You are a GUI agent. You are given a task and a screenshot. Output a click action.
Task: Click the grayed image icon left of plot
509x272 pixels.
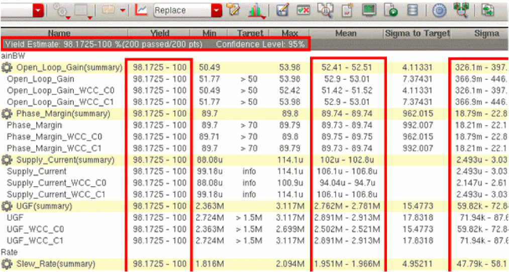tap(109, 10)
